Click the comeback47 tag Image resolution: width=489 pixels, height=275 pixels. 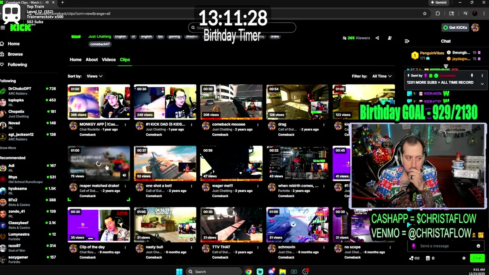pos(100,44)
